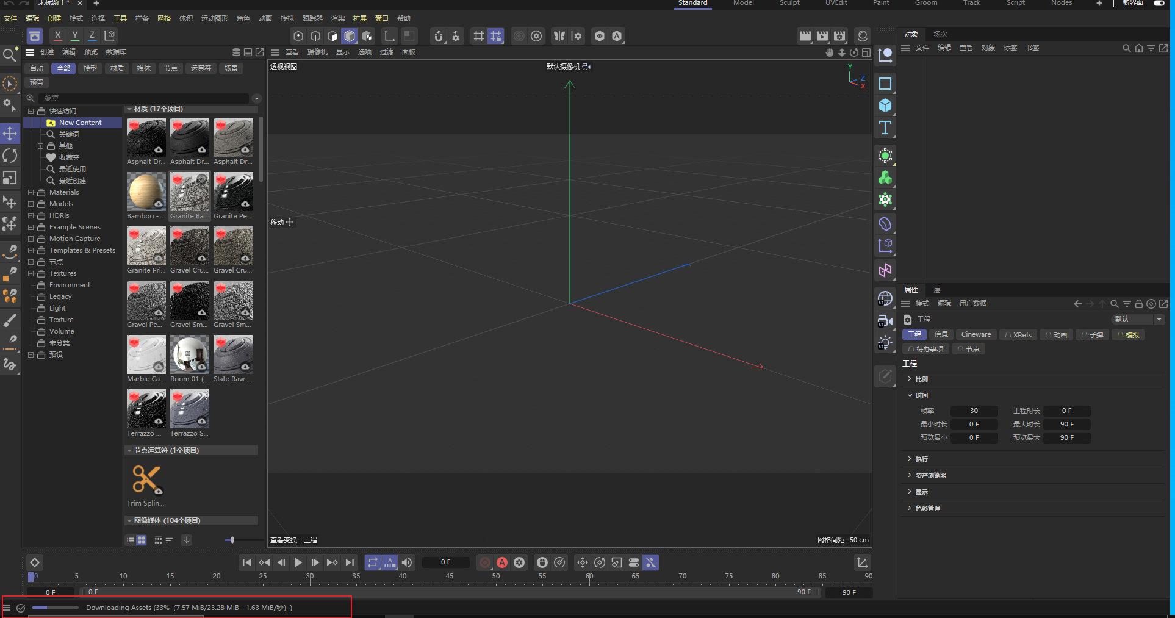The height and width of the screenshot is (618, 1175).
Task: Select the Rotate tool
Action: (10, 155)
